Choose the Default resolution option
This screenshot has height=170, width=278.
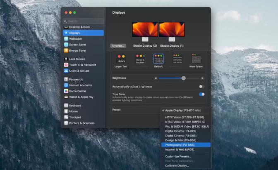[158, 61]
